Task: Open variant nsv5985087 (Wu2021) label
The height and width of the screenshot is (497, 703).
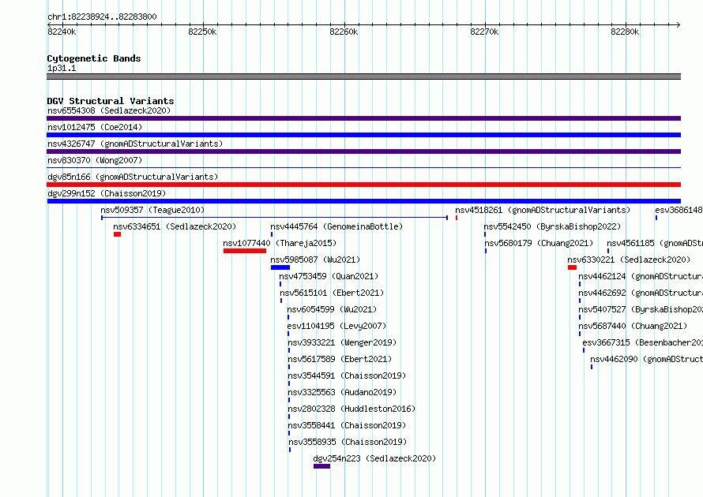Action: 315,260
